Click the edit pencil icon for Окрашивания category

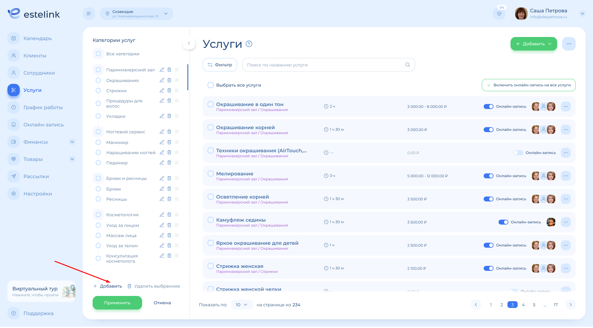[x=162, y=80]
